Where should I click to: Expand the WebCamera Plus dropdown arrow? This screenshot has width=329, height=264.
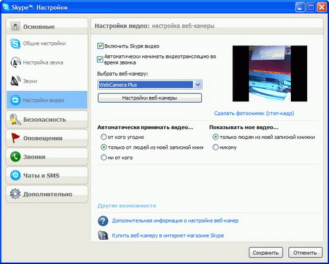pos(197,85)
